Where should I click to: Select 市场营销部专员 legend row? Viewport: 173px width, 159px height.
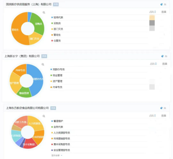109,138
